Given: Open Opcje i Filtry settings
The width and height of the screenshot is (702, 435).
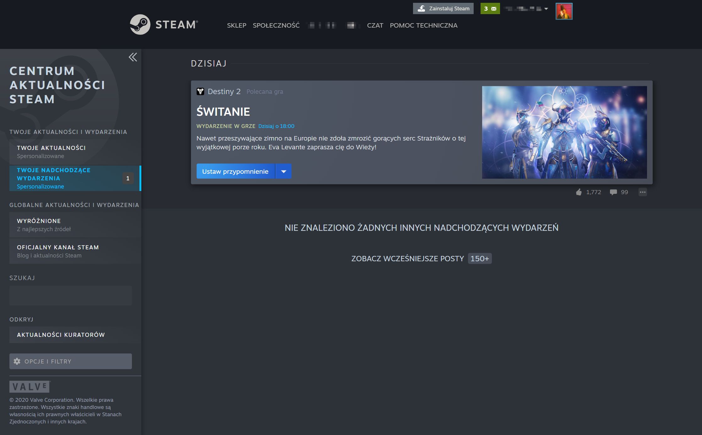Looking at the screenshot, I should click(71, 361).
